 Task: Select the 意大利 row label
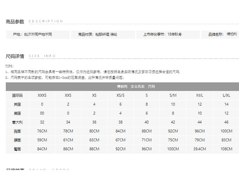point(17,122)
